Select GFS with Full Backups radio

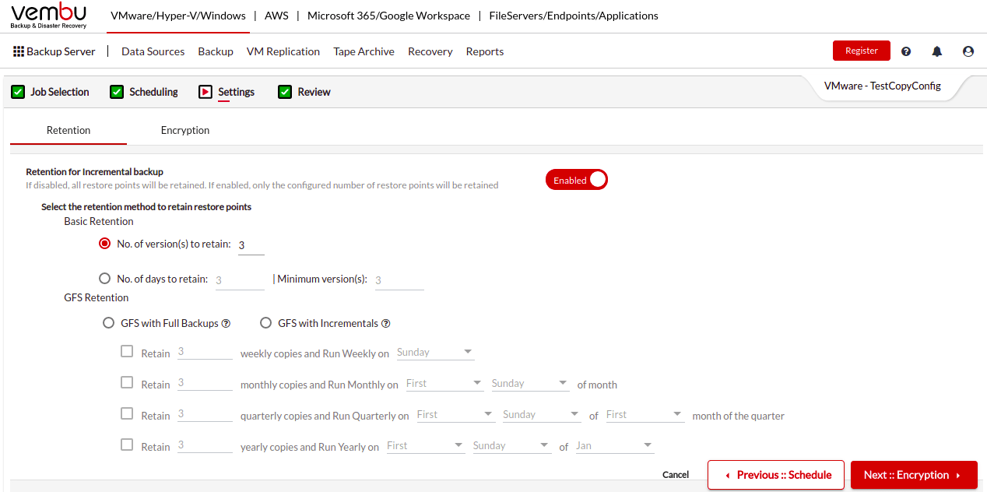coord(109,323)
